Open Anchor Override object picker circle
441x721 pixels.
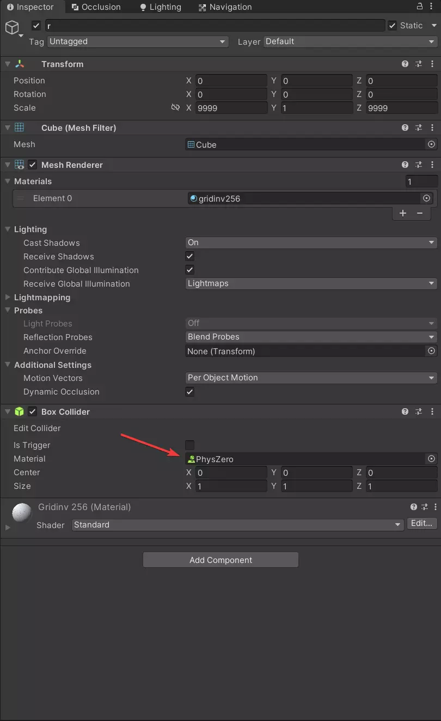pos(431,351)
